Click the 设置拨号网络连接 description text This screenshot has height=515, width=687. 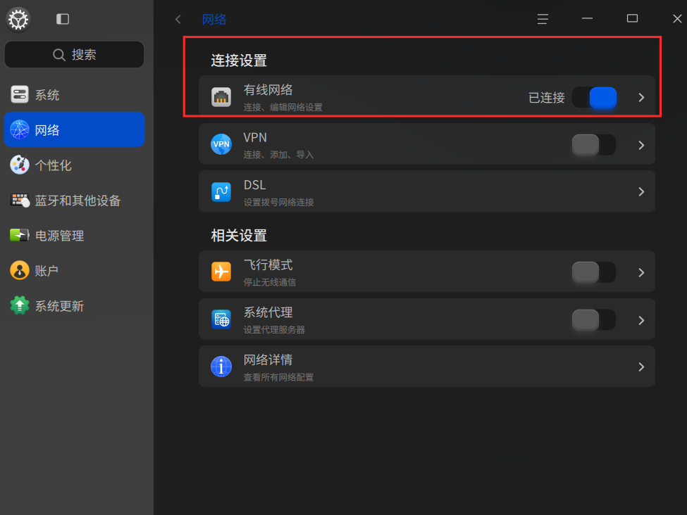pyautogui.click(x=278, y=202)
